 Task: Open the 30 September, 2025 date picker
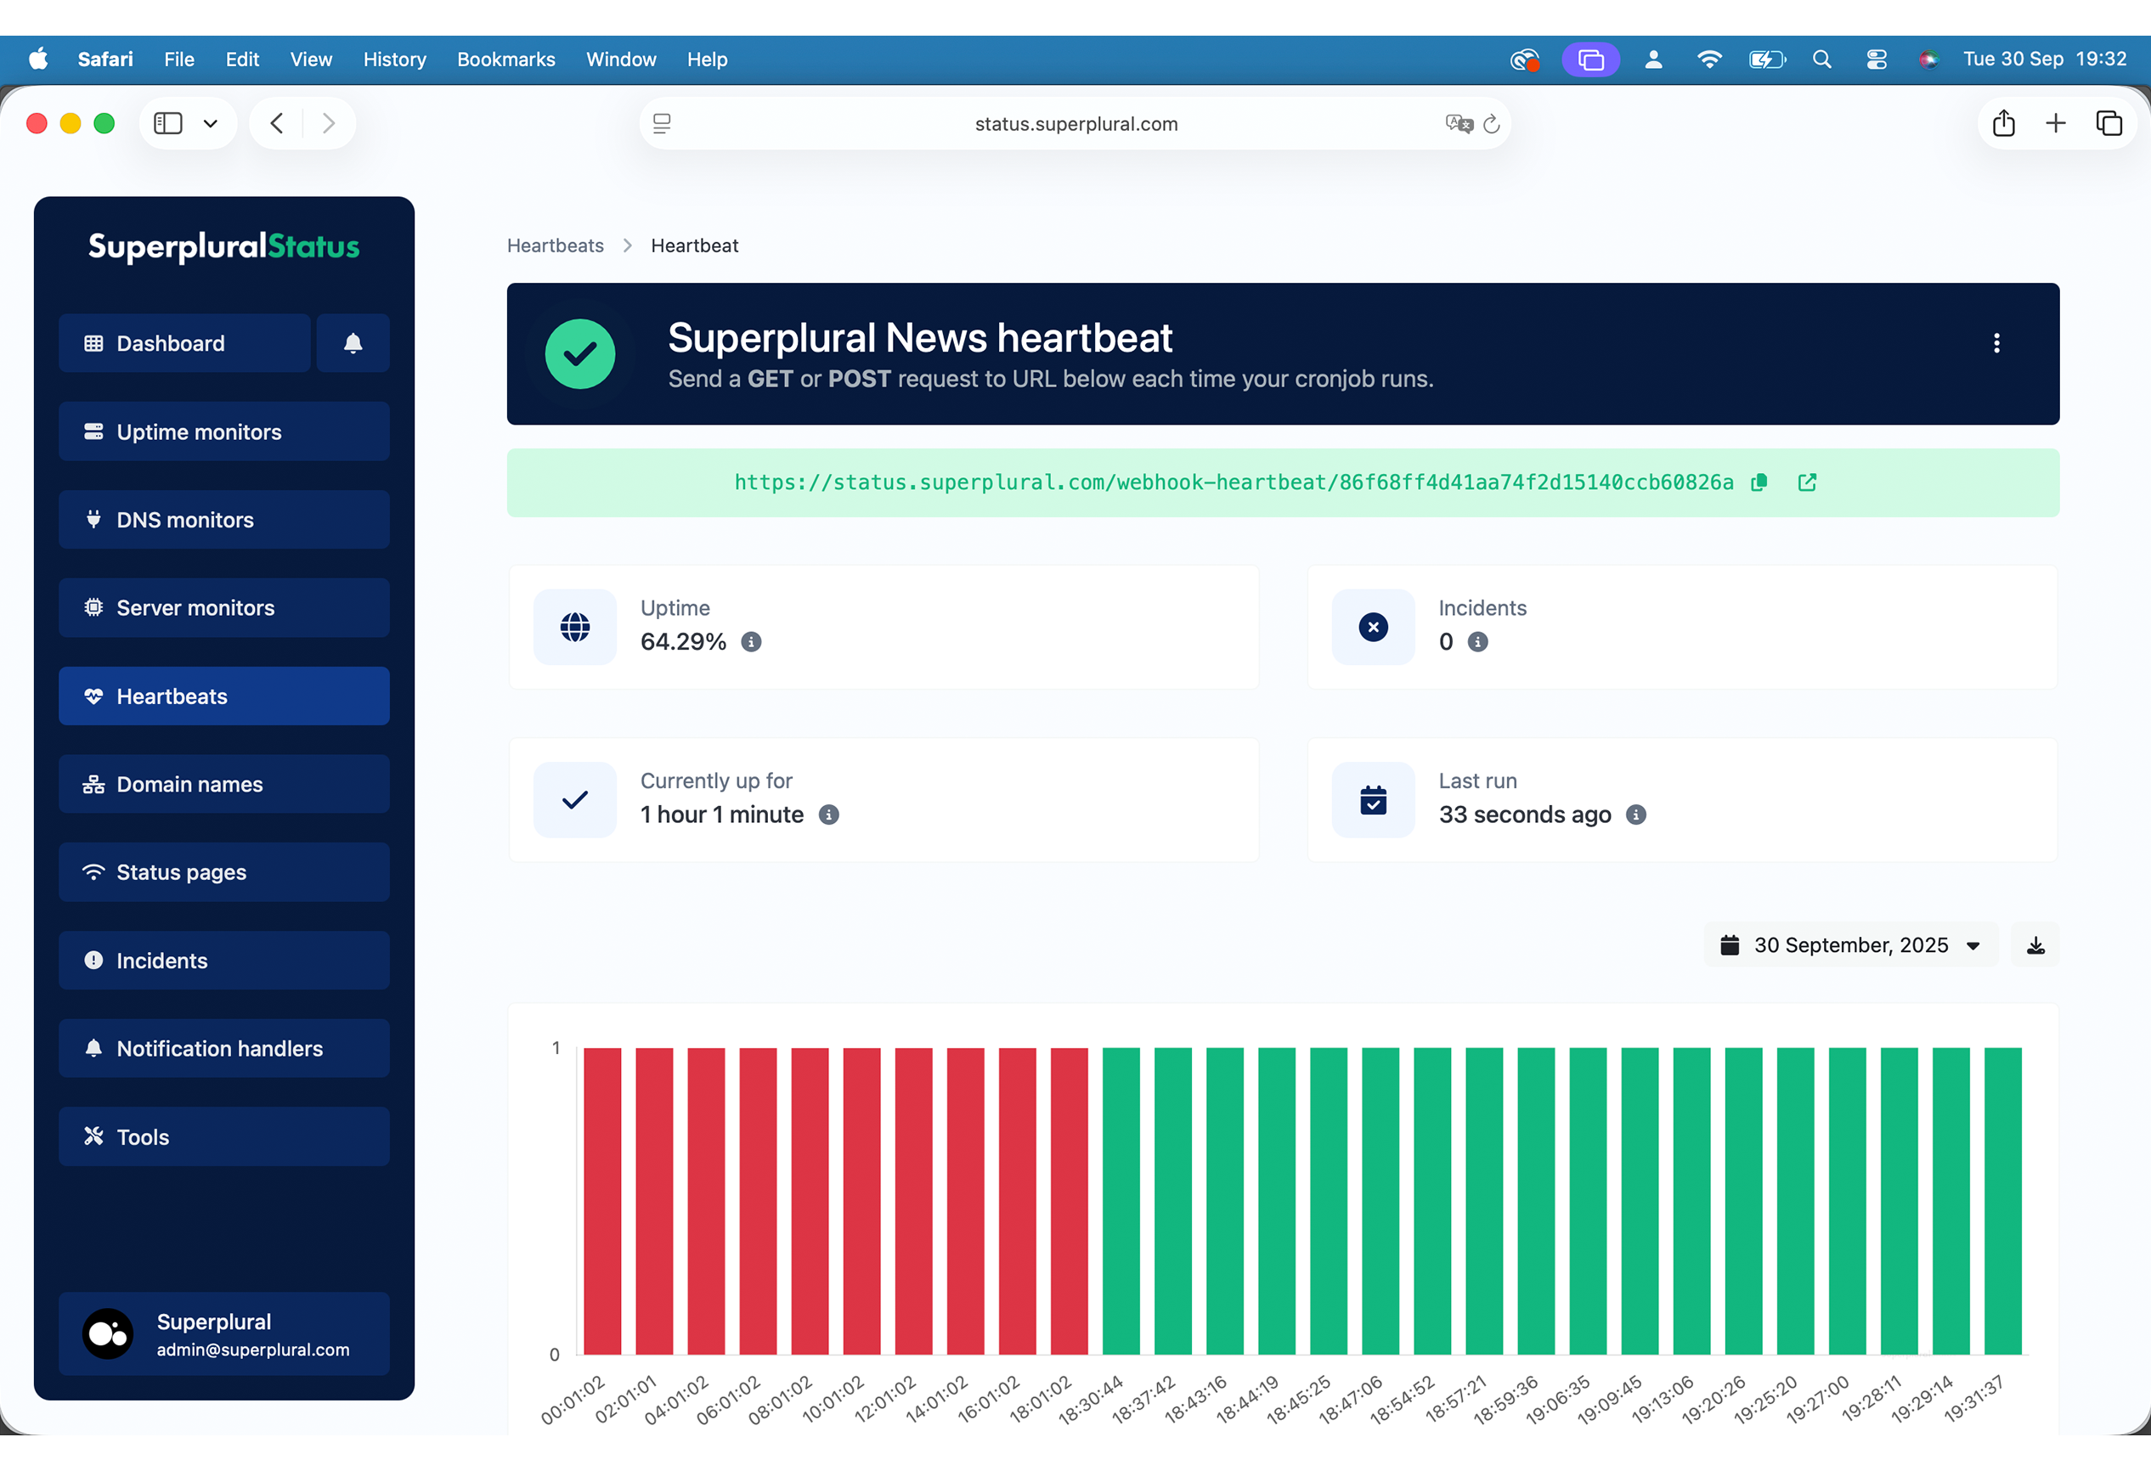click(x=1850, y=945)
